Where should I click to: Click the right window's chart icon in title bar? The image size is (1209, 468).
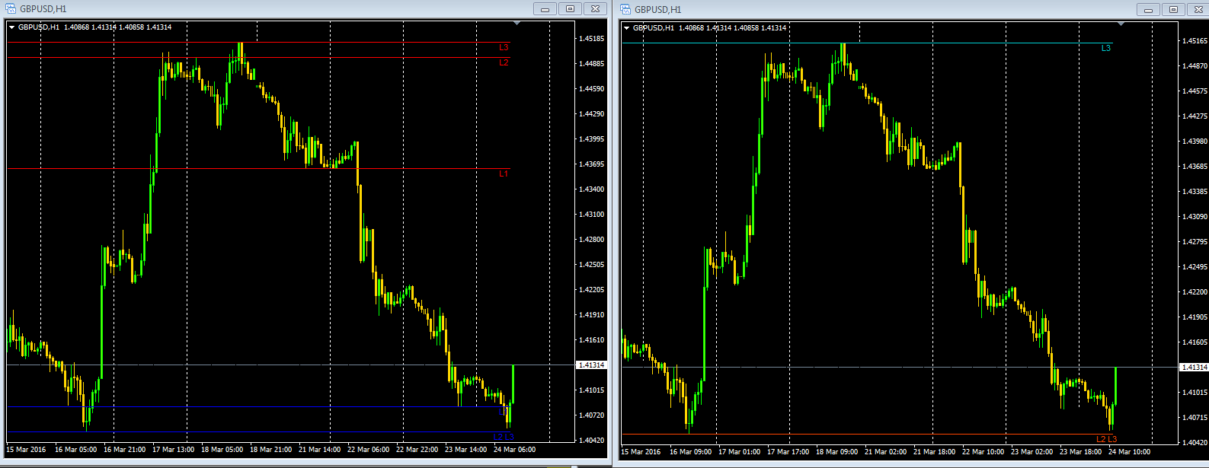point(625,9)
